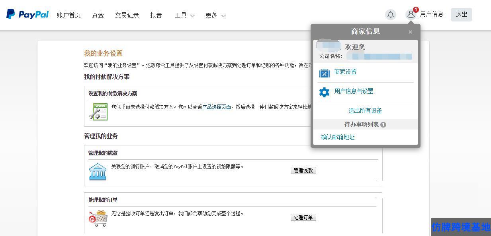Screen dimensions: 491x236
Task: Open the 交易记录 menu item
Action: click(127, 15)
